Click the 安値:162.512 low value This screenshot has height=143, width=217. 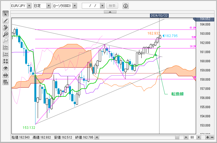(x=63, y=137)
